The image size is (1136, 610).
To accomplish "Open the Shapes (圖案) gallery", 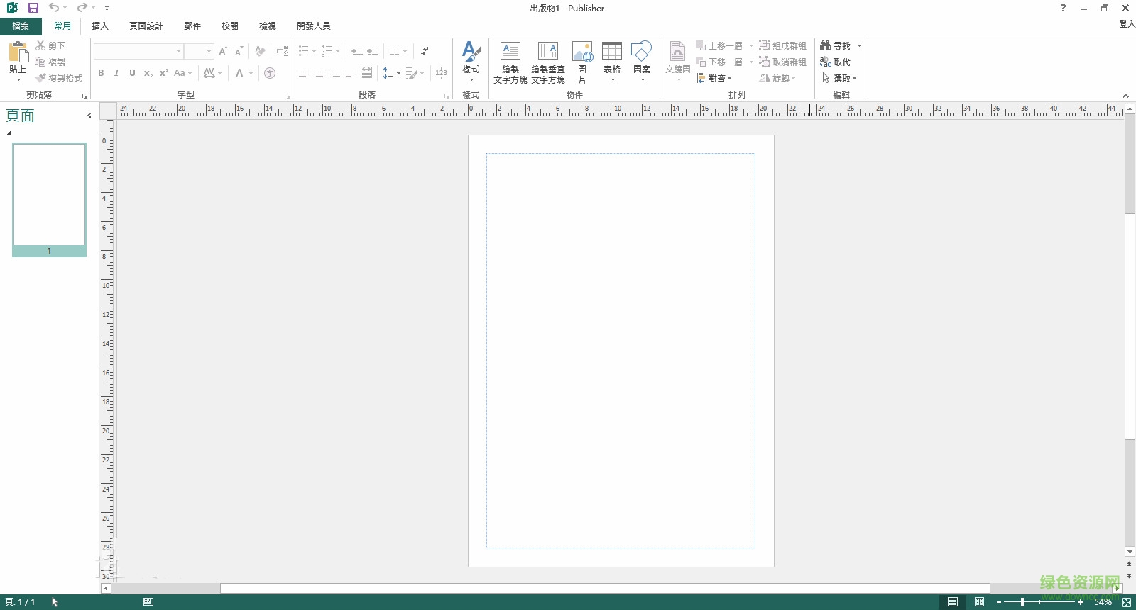I will click(x=641, y=52).
